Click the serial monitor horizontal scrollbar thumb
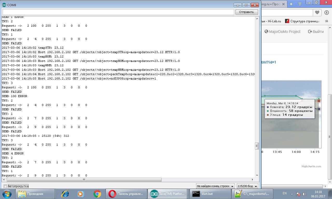Image resolution: width=332 pixels, height=199 pixels. tap(84, 180)
